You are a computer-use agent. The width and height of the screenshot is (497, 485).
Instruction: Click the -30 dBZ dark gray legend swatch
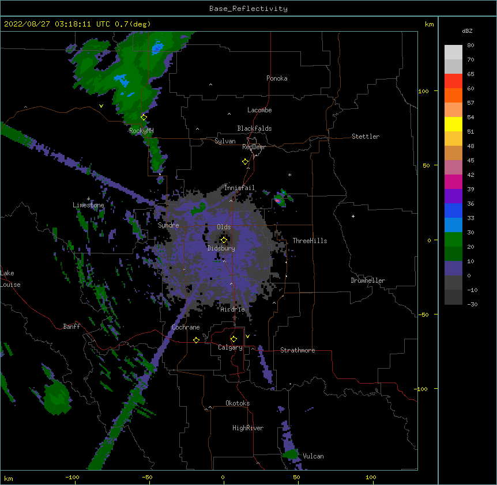tap(453, 297)
